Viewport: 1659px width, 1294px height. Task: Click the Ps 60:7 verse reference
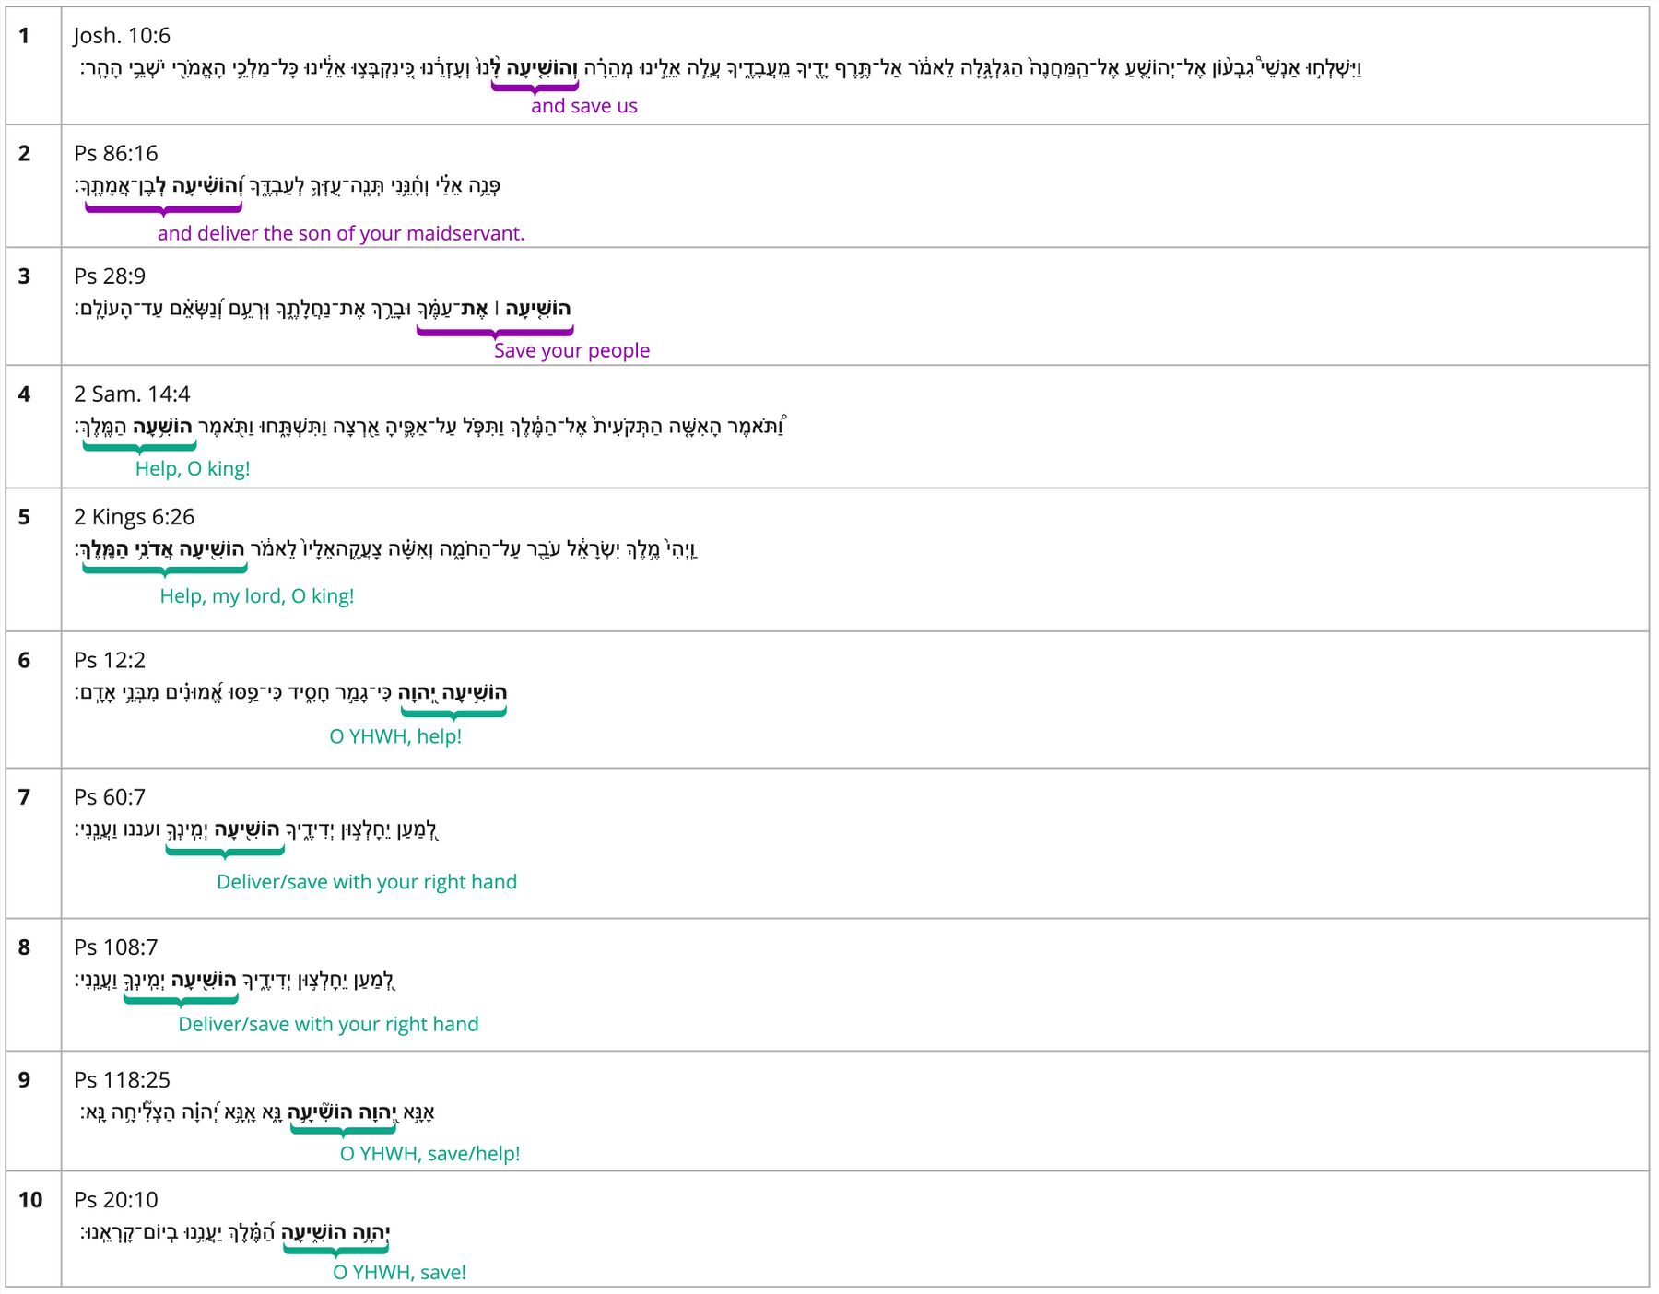click(x=109, y=796)
